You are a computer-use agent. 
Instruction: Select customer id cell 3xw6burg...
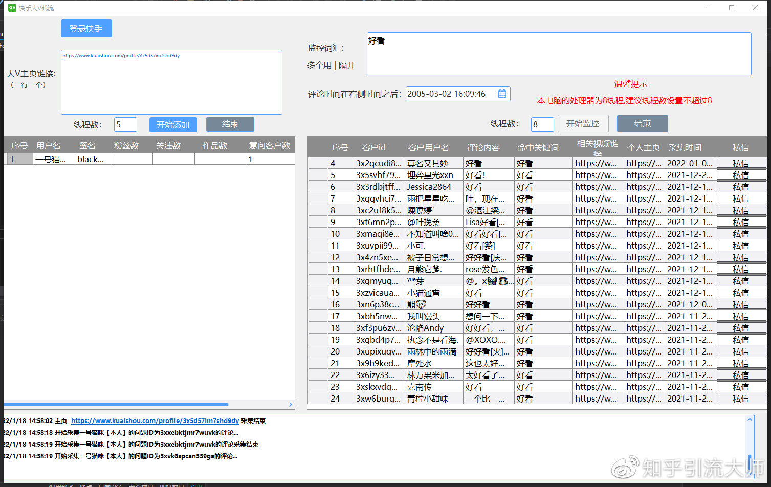pos(379,399)
